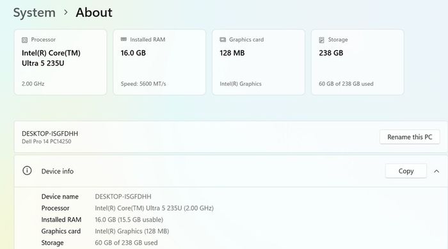448x249 pixels.
Task: Click the Device info circle icon
Action: [x=27, y=171]
